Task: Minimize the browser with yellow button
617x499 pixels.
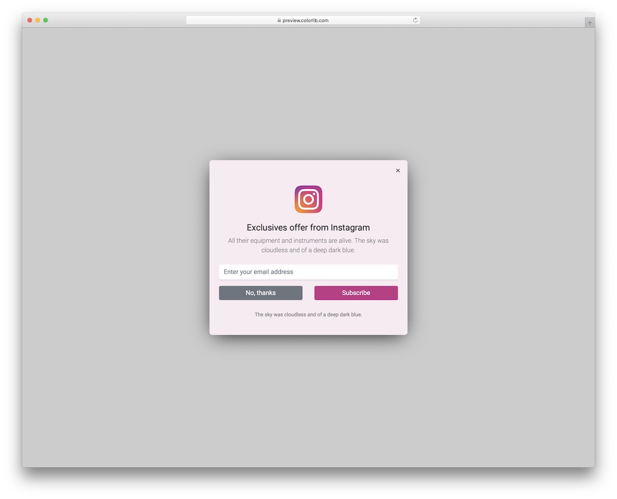Action: (x=38, y=20)
